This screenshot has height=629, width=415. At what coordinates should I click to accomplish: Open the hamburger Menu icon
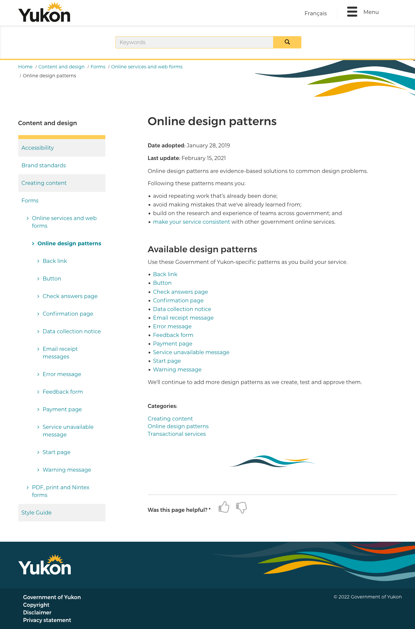352,12
